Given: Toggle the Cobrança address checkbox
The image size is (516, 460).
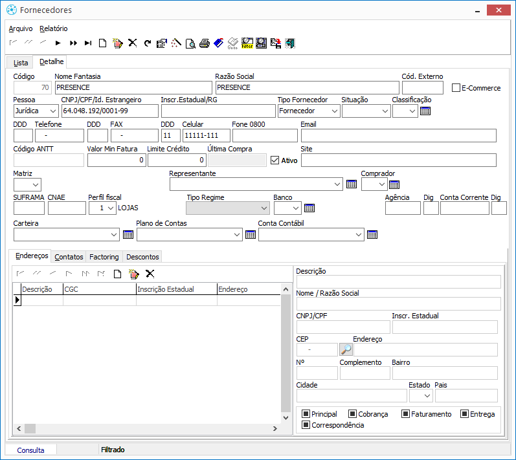Looking at the screenshot, I should [352, 414].
